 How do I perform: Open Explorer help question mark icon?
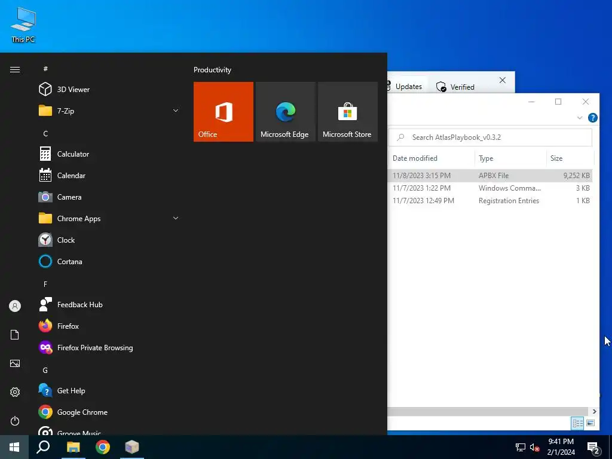tap(592, 118)
